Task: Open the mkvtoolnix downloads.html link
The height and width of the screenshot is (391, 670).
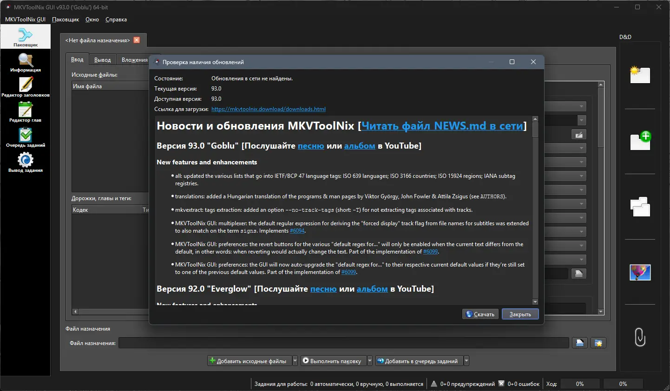Action: [269, 109]
